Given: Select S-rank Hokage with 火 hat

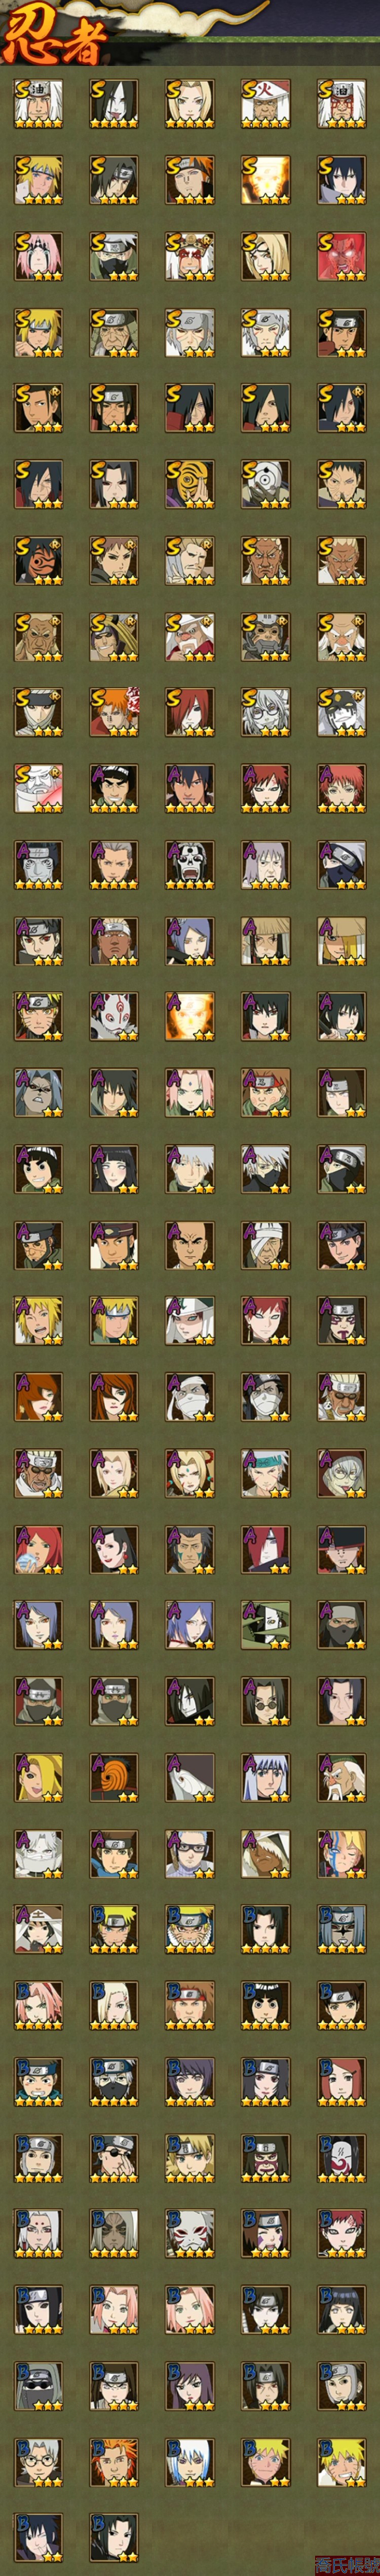Looking at the screenshot, I should (x=266, y=104).
